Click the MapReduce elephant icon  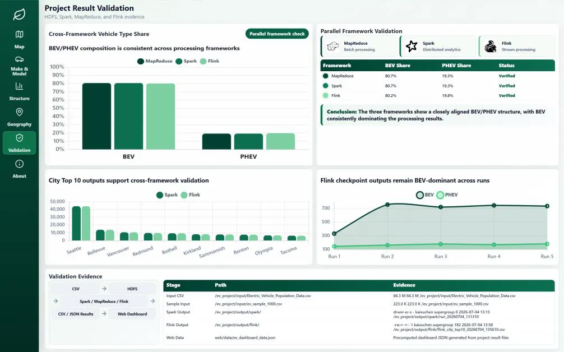(x=332, y=47)
